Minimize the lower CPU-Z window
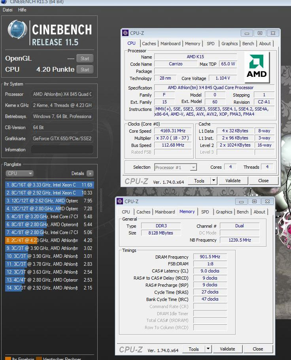The image size is (291, 360). pyautogui.click(x=242, y=202)
